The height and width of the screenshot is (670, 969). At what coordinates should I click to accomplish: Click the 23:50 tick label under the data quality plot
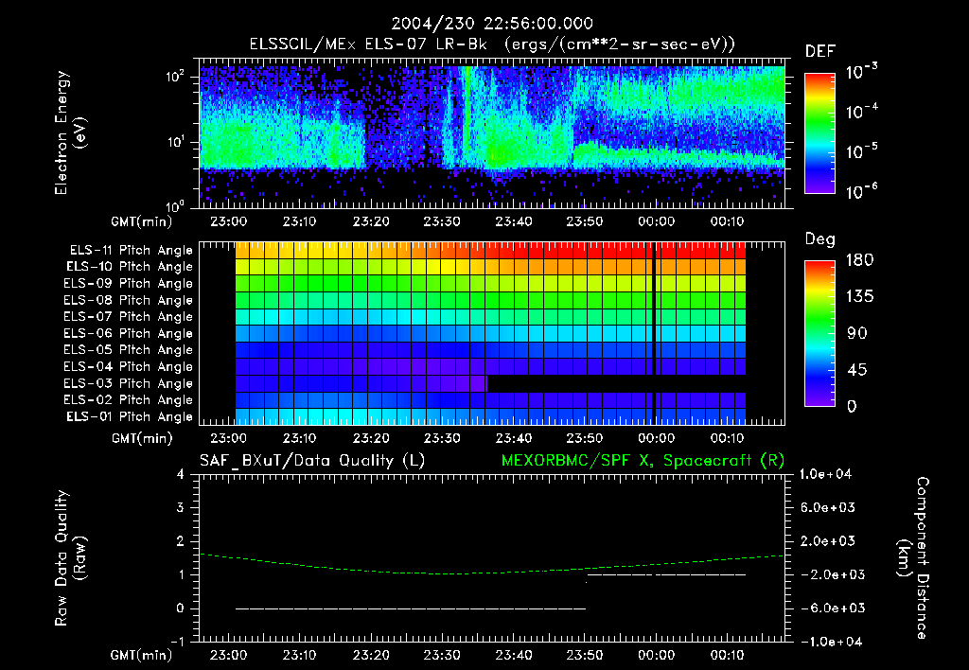click(585, 655)
